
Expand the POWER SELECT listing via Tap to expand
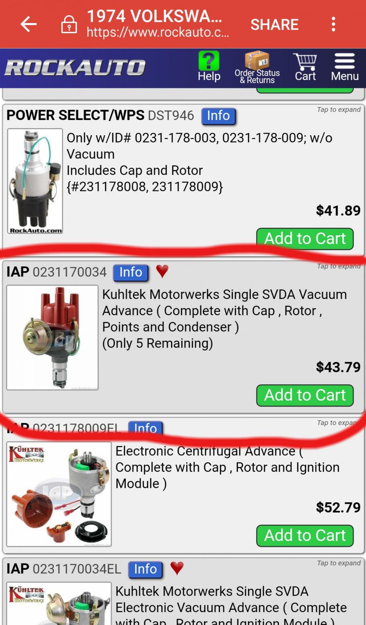(x=339, y=110)
